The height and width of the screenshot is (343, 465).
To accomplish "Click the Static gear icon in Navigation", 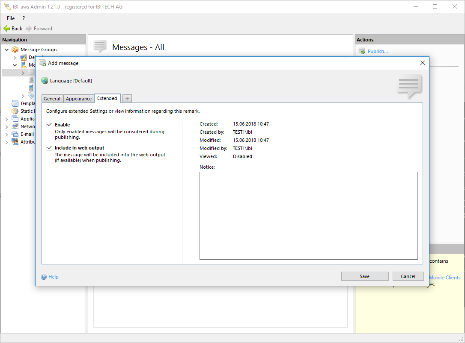I will click(15, 111).
